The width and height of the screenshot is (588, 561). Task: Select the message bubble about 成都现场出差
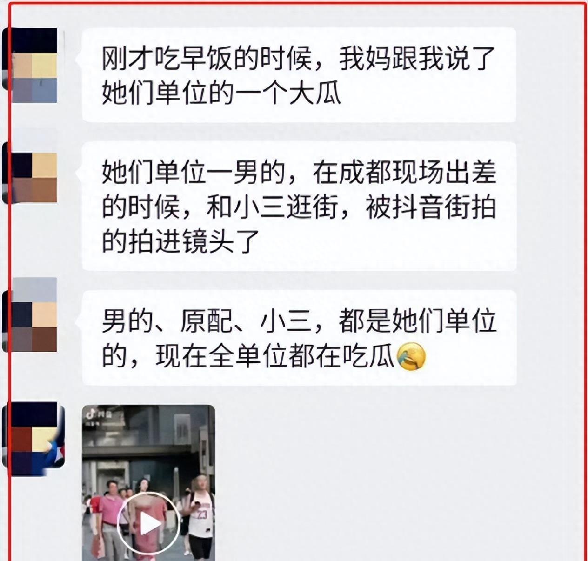coord(299,207)
